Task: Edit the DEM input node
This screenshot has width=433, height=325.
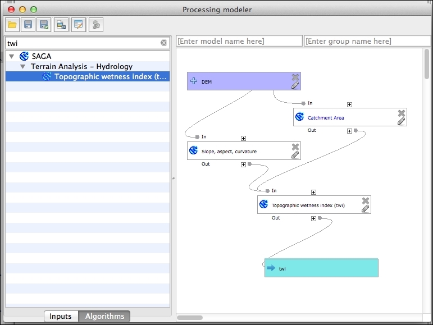Action: pos(295,85)
